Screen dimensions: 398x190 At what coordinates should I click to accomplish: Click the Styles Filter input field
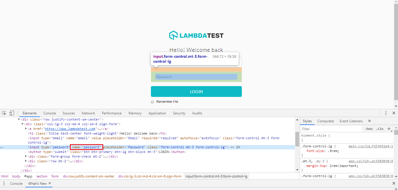pos(331,129)
